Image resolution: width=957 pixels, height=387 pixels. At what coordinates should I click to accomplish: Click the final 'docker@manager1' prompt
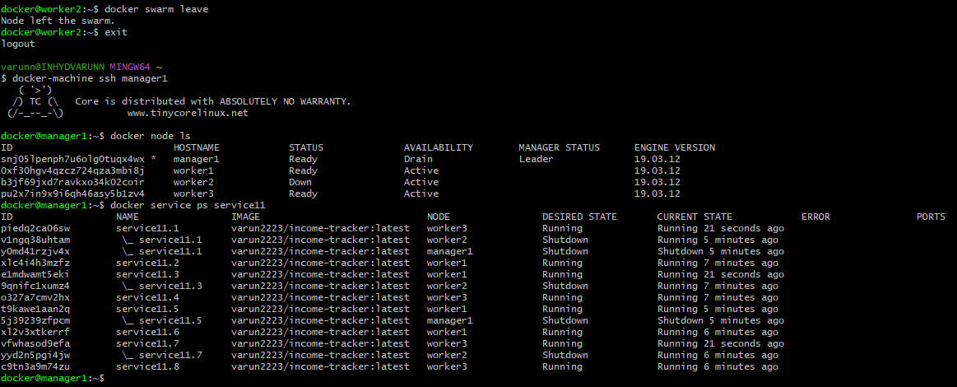[x=44, y=379]
